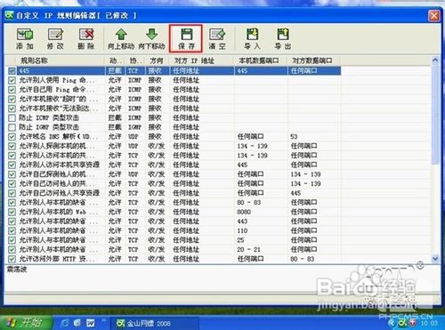
Task: Sort by 方向 column header
Action: pyautogui.click(x=157, y=60)
